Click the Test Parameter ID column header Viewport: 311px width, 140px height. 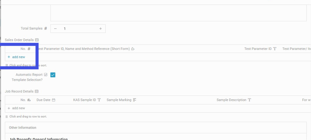[x=258, y=49]
